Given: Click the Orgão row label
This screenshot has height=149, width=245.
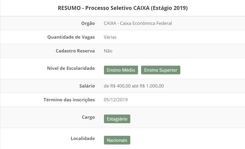Looking at the screenshot, I should [x=88, y=23].
